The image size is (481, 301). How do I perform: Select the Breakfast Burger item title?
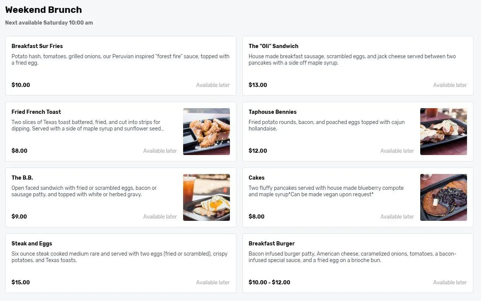coord(271,244)
